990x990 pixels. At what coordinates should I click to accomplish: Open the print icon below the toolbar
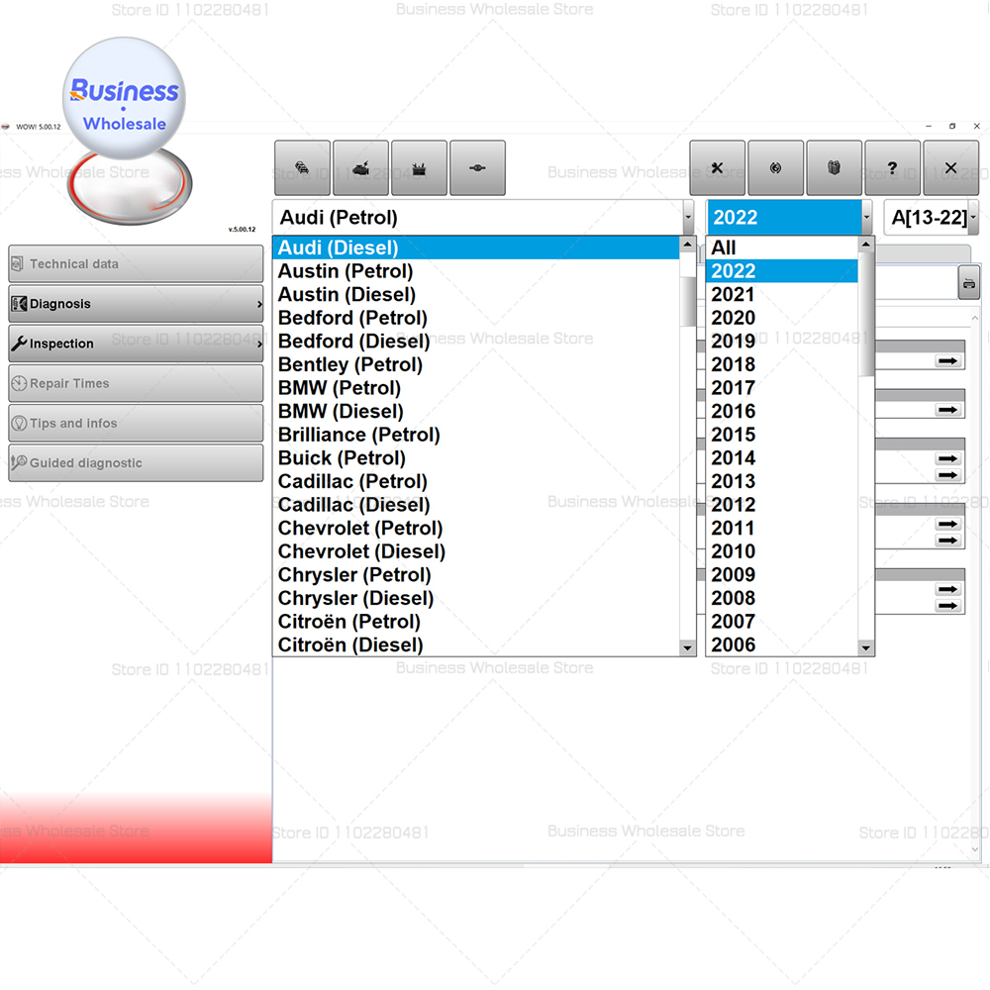(x=968, y=282)
